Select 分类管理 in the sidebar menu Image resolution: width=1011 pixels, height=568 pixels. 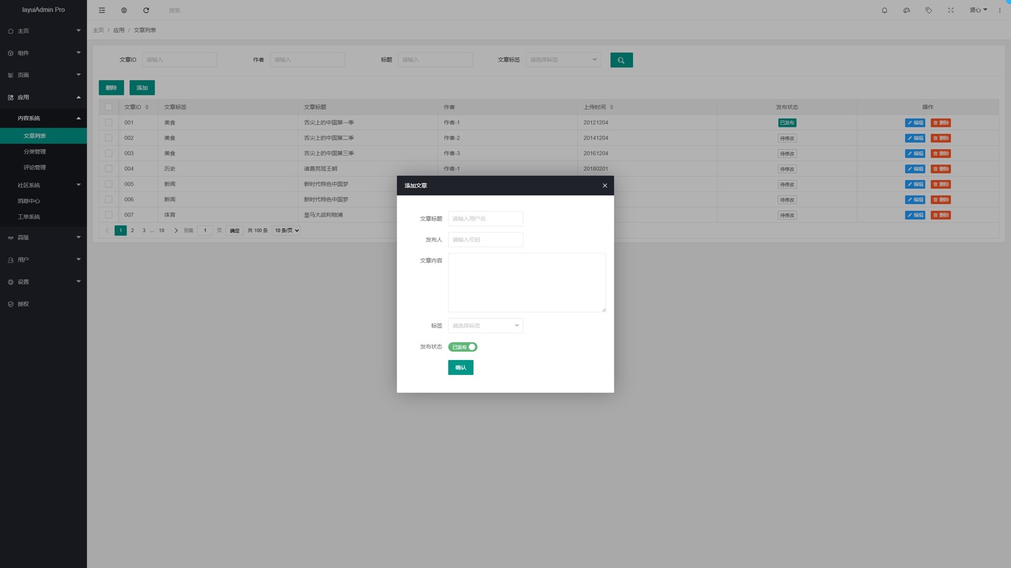35,151
